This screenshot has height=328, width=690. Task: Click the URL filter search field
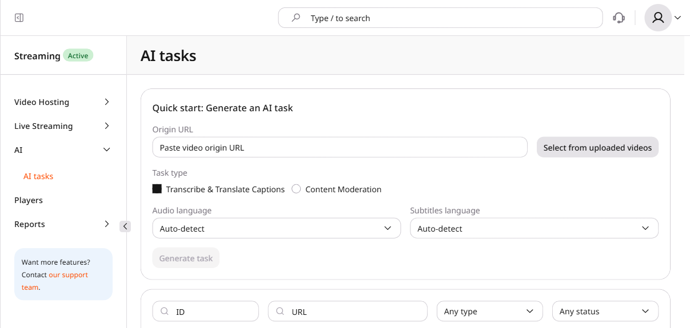click(348, 311)
